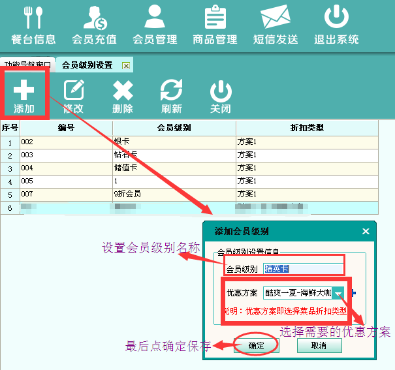Viewport: 395px width, 370px height.
Task: Go to 会员管理 member management
Action: pos(155,25)
